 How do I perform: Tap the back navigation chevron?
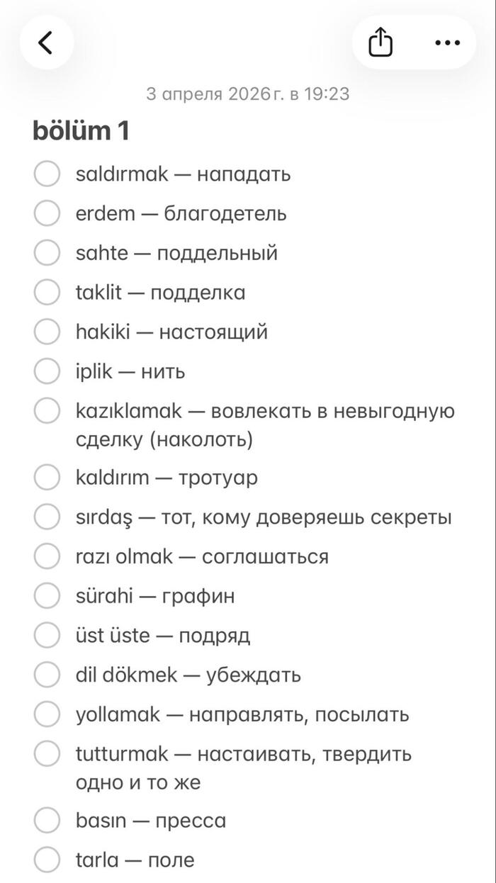[x=46, y=42]
